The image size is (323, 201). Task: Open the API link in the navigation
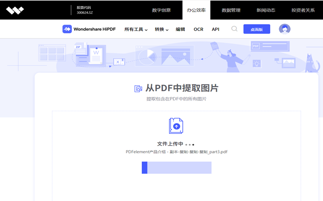(x=216, y=29)
